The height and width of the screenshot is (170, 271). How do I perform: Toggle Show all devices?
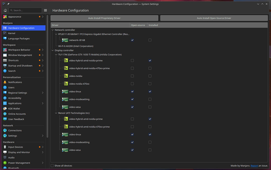pyautogui.click(x=52, y=166)
